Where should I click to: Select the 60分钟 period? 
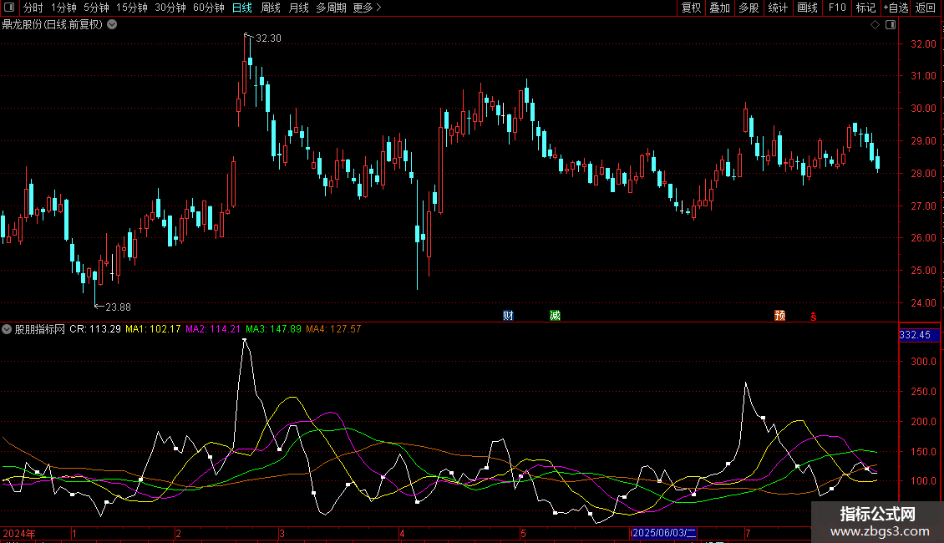209,8
